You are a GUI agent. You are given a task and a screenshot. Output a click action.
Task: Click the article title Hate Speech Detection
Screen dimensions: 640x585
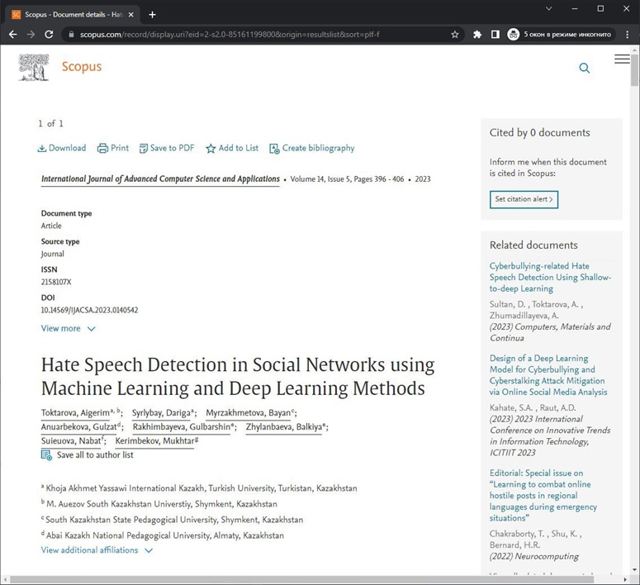click(x=238, y=377)
